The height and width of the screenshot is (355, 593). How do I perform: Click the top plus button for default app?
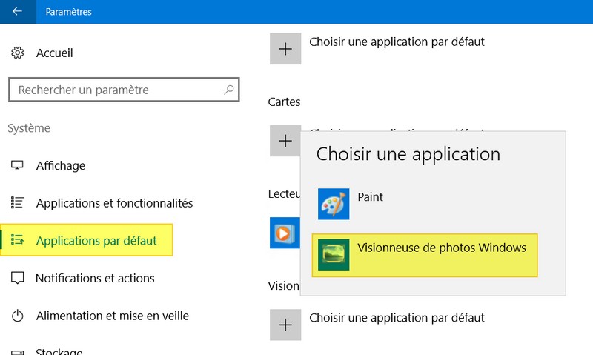(x=285, y=48)
